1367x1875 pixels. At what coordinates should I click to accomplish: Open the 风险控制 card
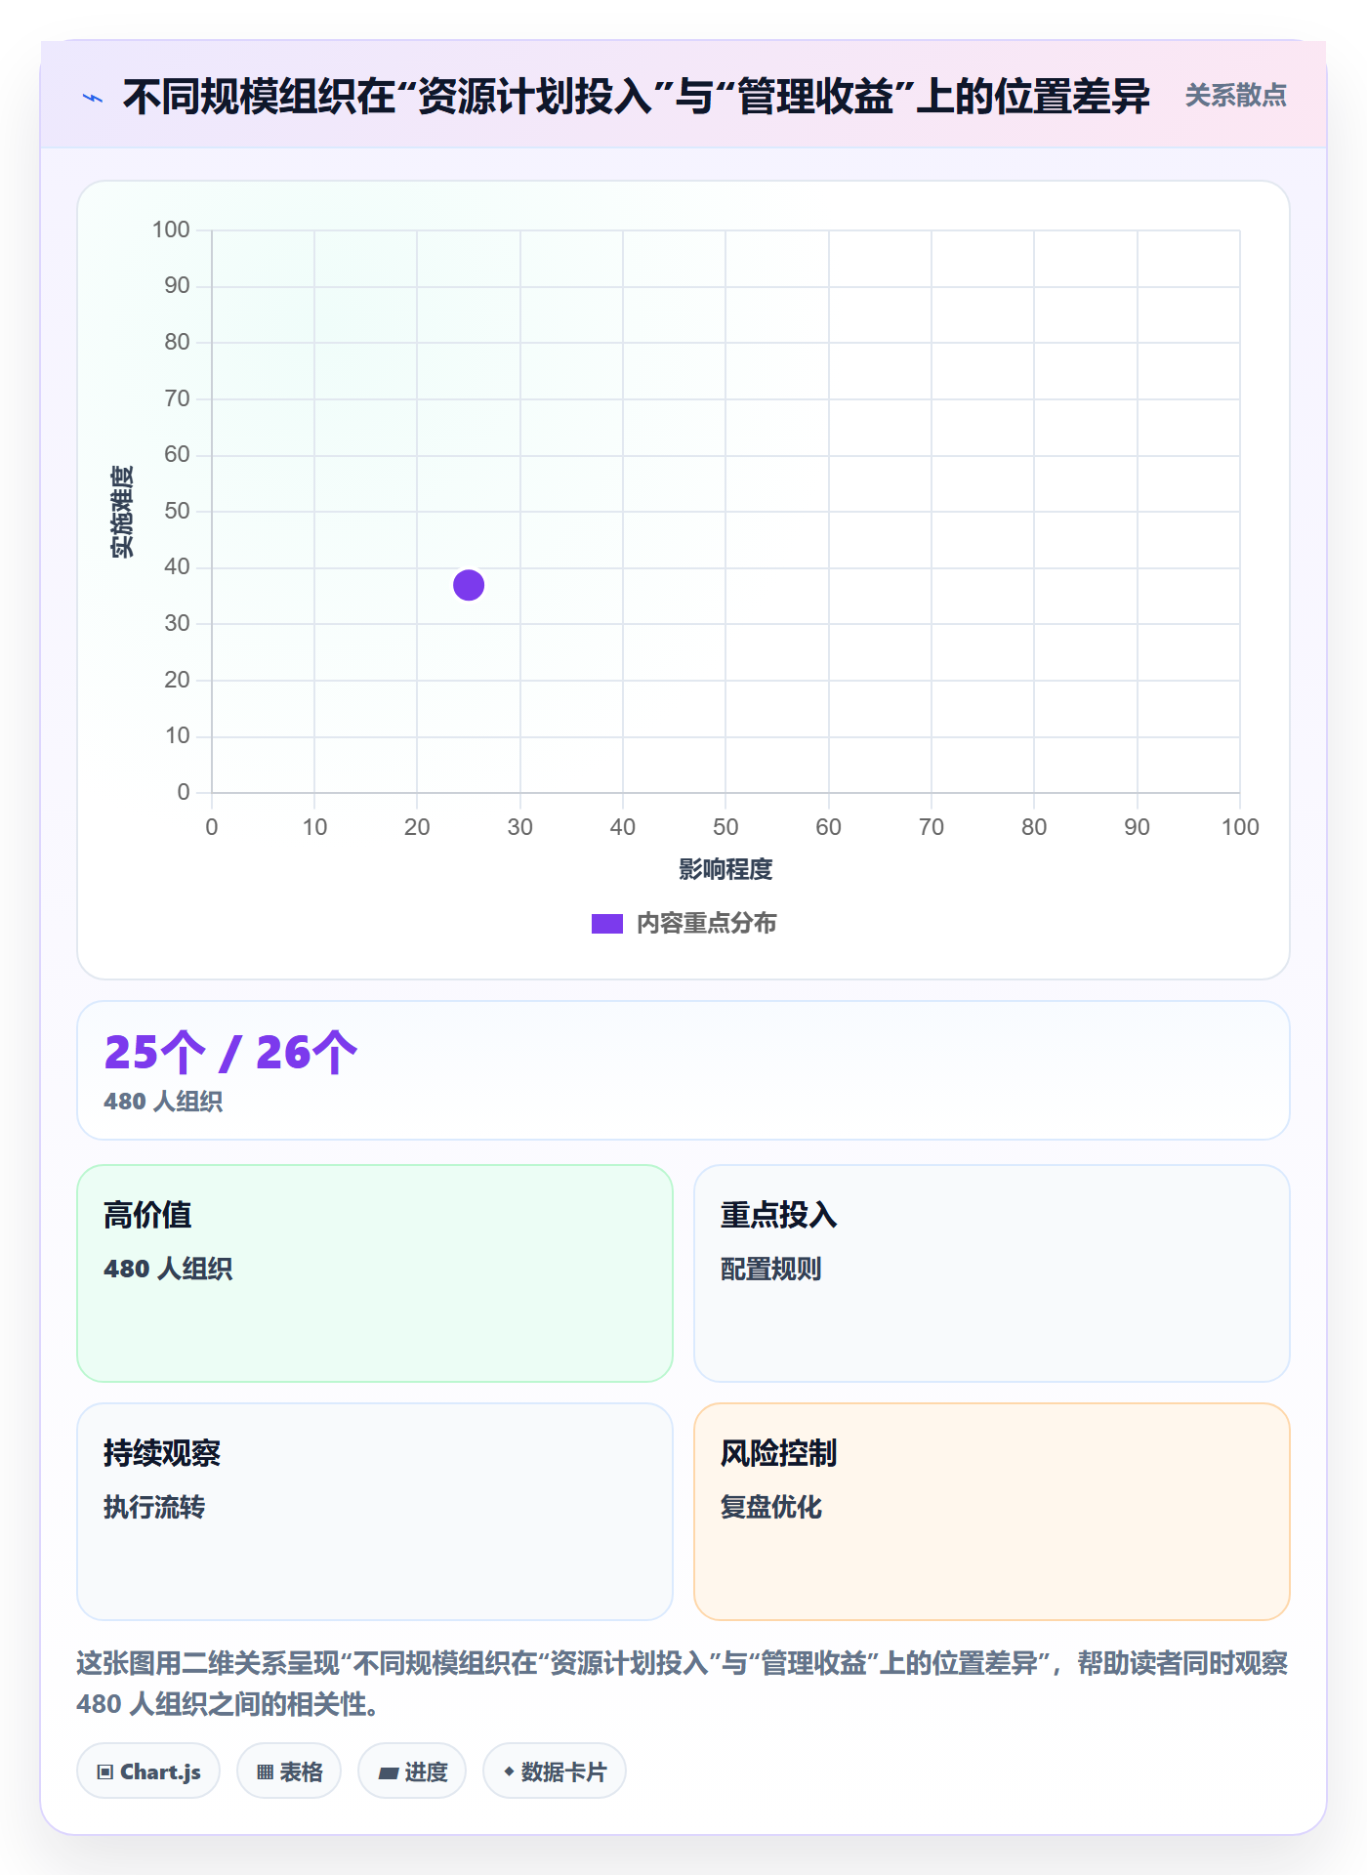(992, 1512)
